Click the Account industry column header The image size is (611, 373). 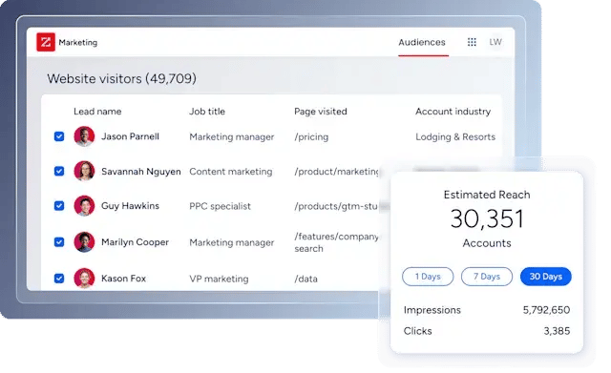pos(453,112)
